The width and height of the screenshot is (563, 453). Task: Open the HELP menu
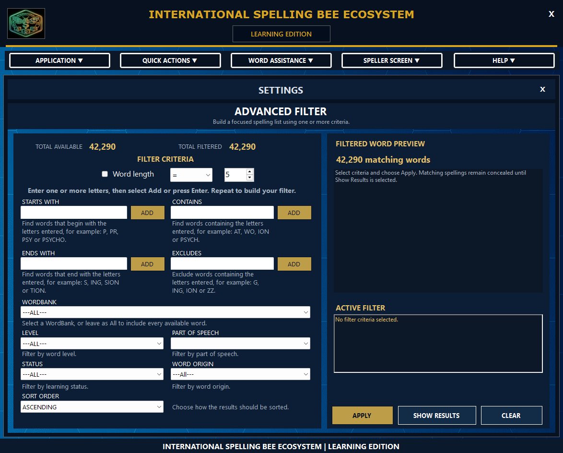point(504,60)
